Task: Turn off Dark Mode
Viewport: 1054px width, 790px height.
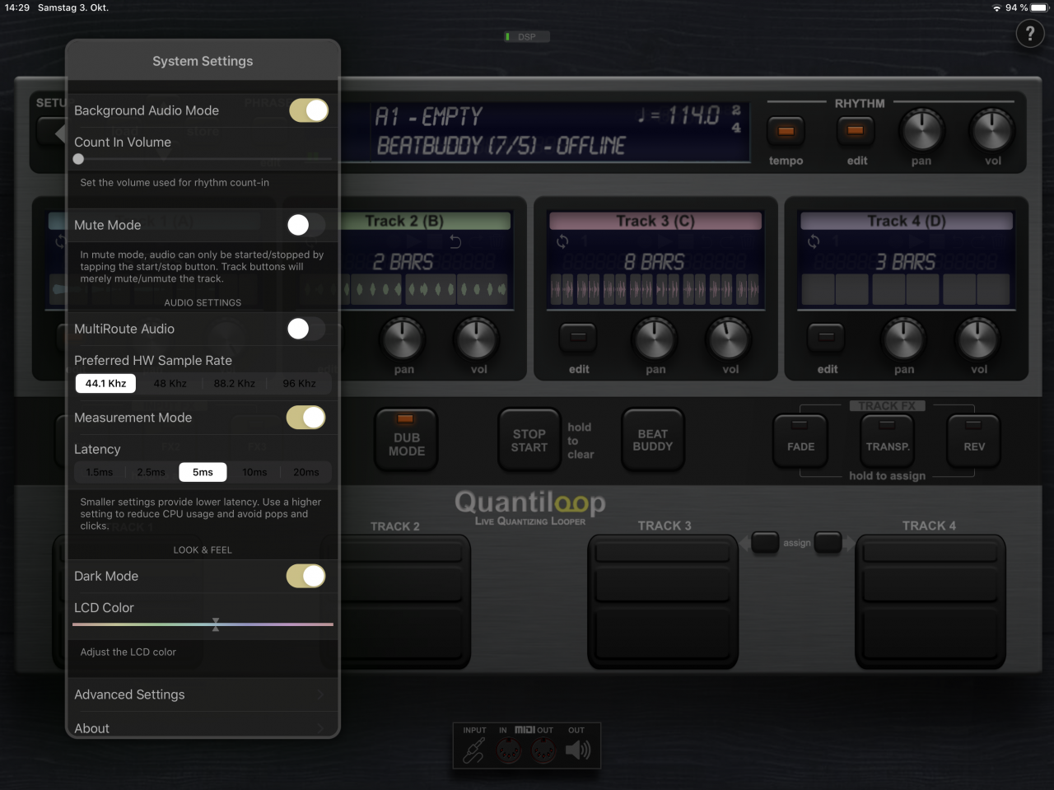Action: (x=305, y=576)
